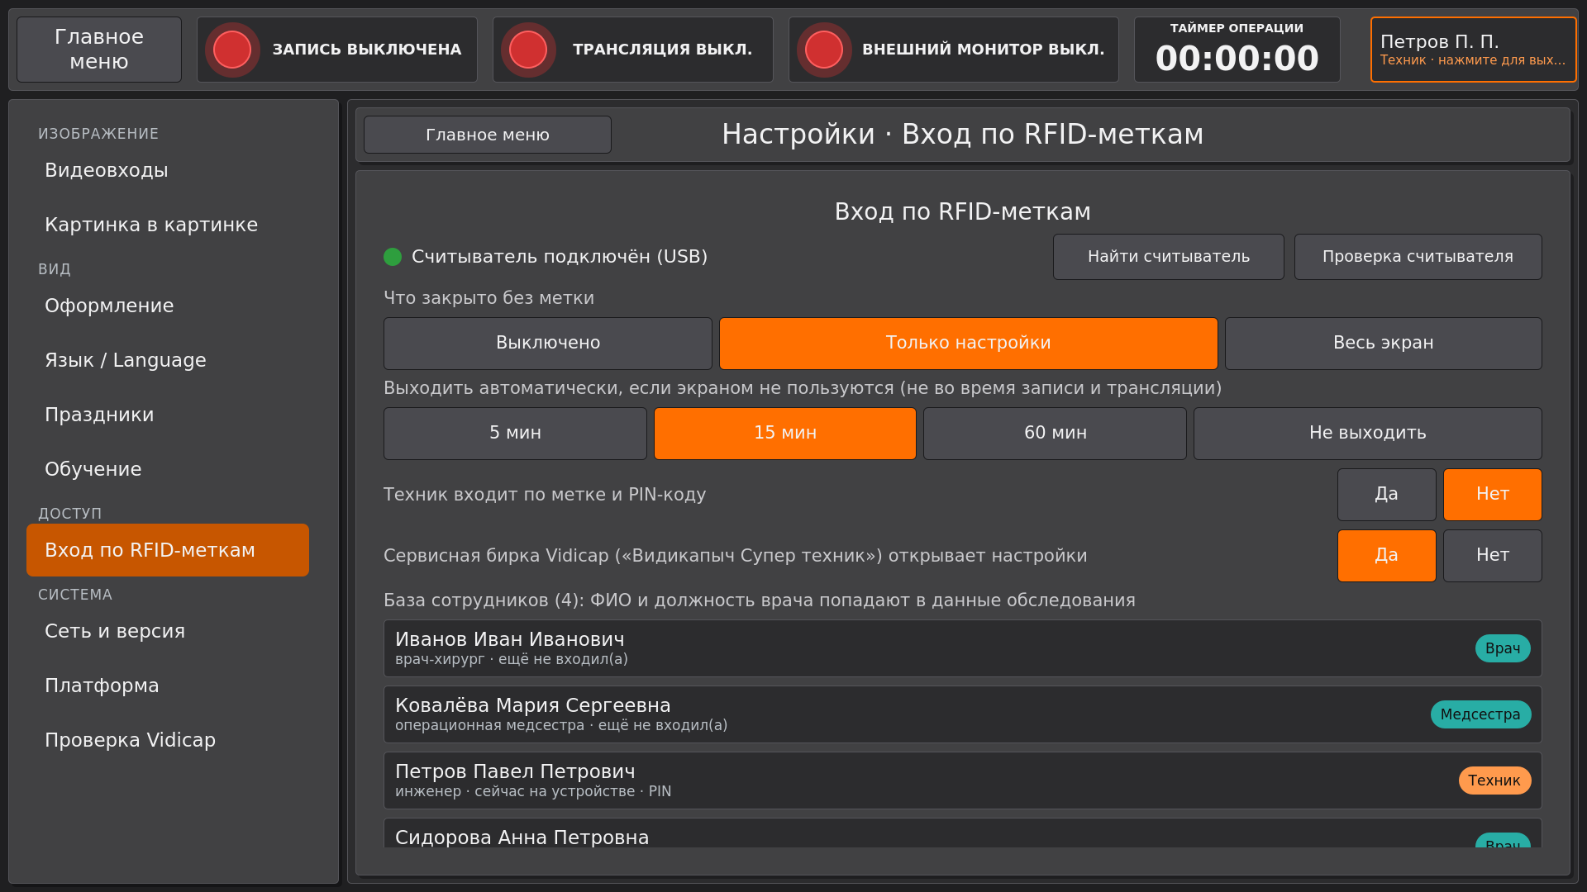
Task: Open Главное меню in the top bar
Action: pos(99,50)
